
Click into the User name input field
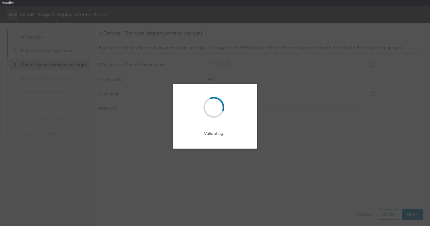pos(311,94)
